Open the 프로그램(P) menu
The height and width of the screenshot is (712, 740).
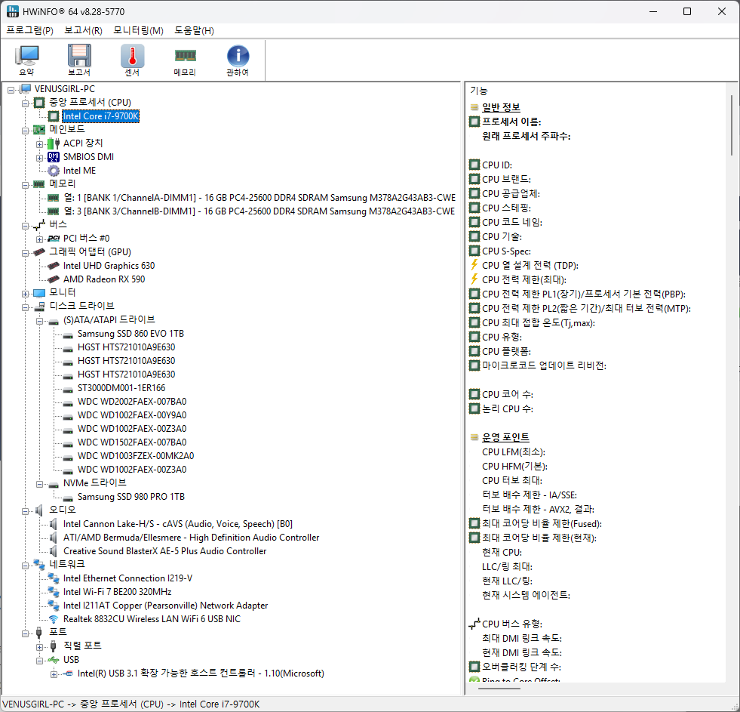point(29,31)
